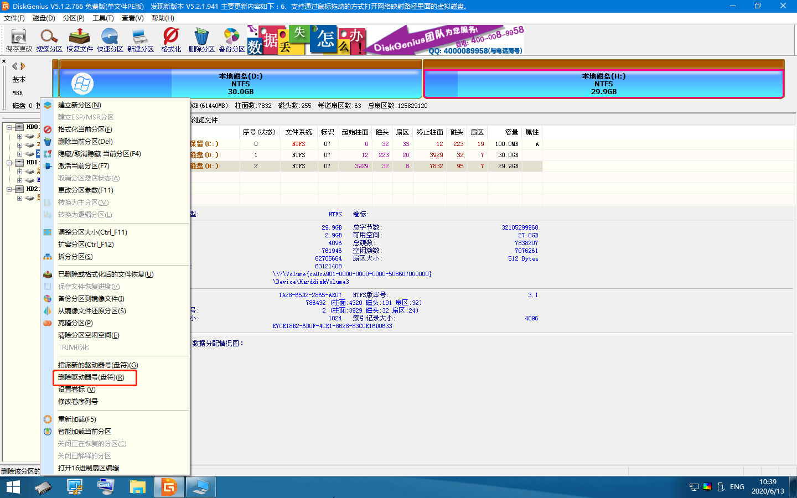Select 克隆分区(P) context menu entry
This screenshot has height=498, width=797.
click(75, 323)
